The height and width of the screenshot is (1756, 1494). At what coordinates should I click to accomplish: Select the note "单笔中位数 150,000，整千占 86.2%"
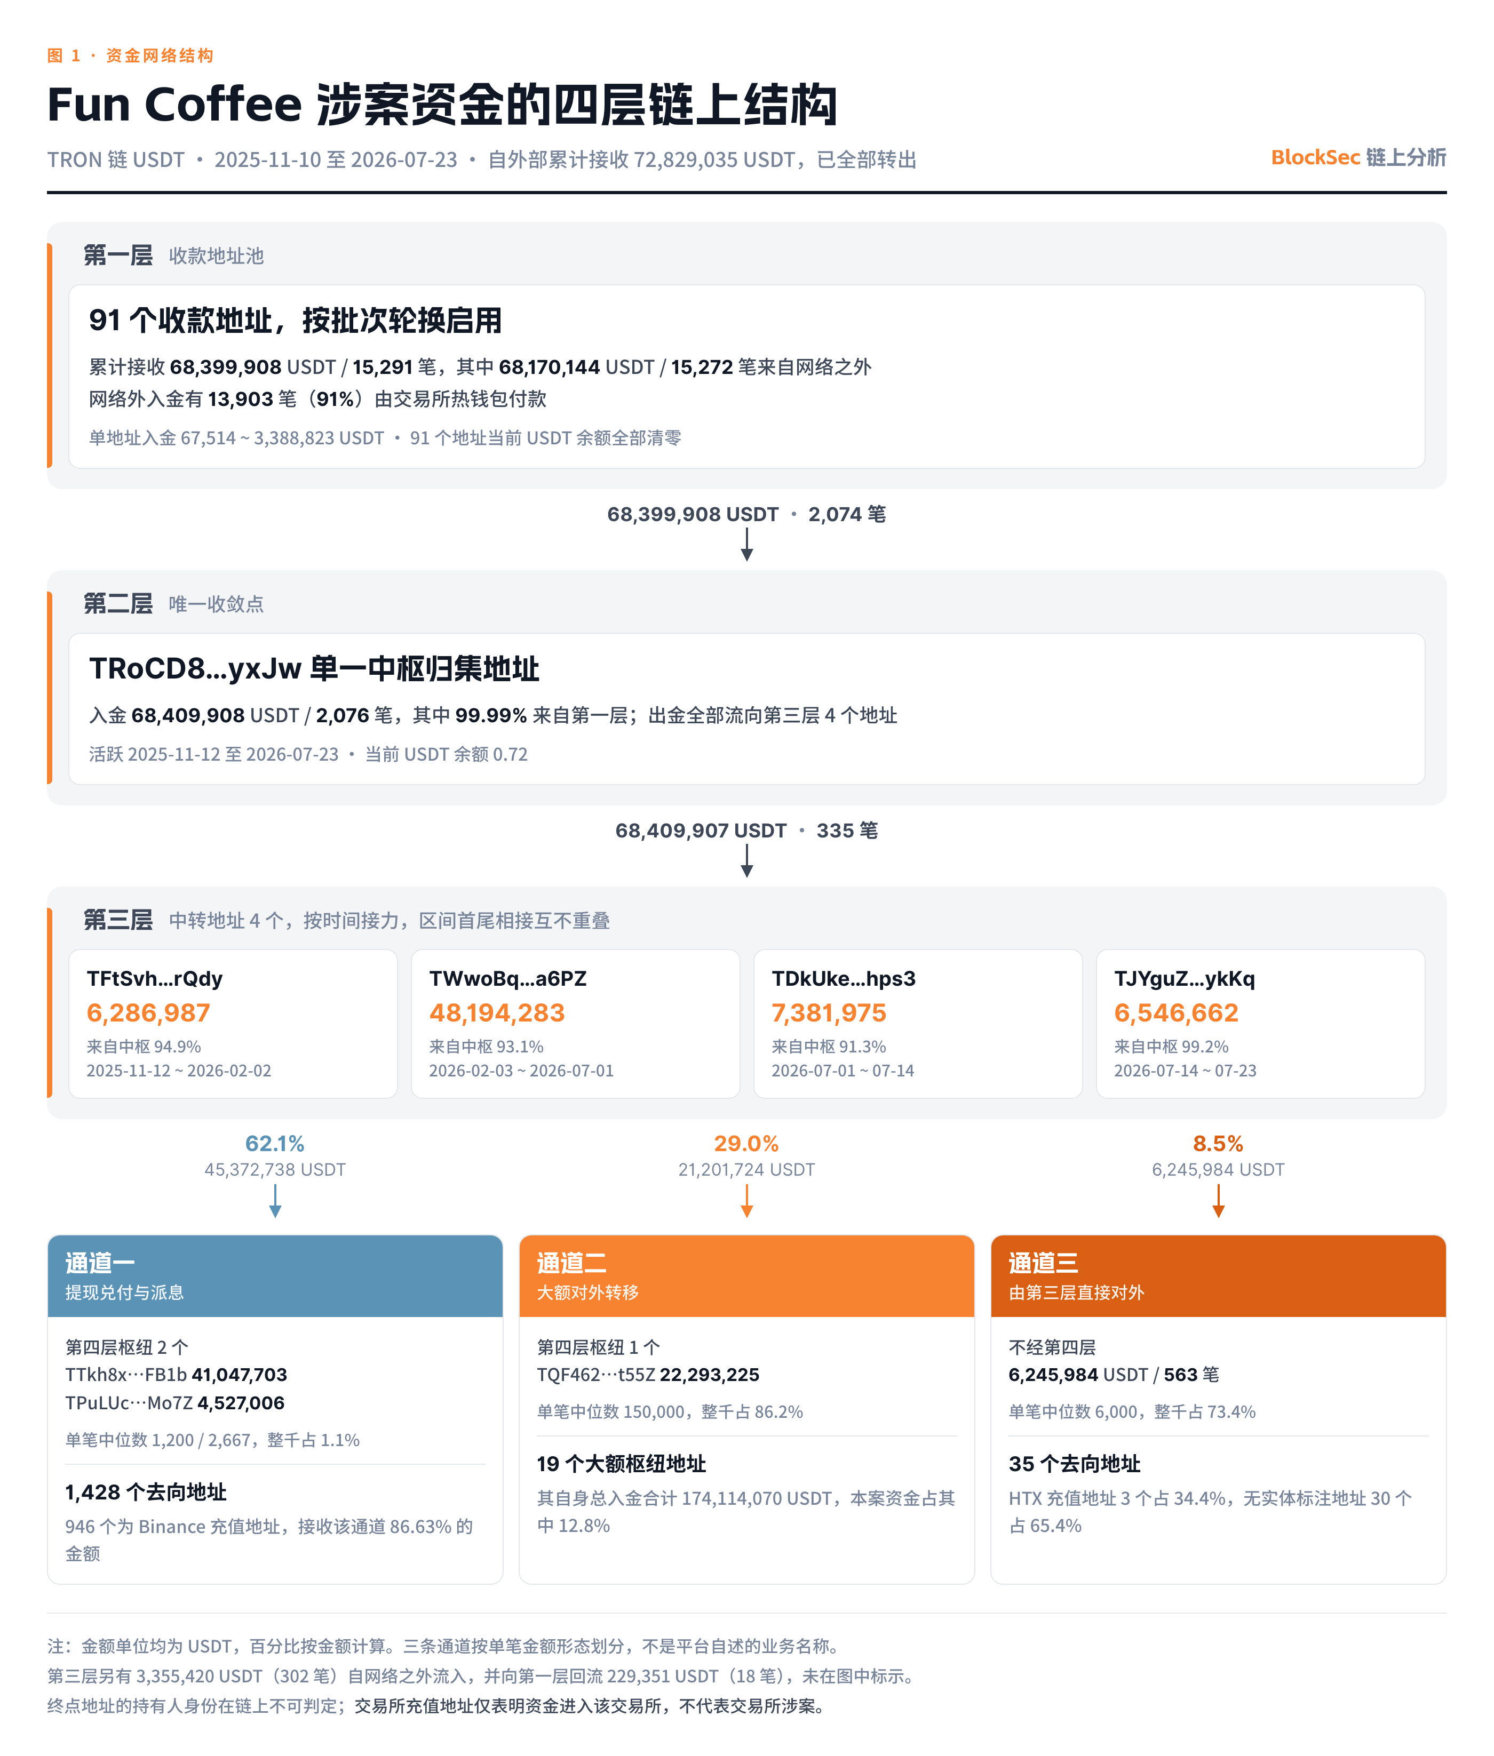(670, 1411)
